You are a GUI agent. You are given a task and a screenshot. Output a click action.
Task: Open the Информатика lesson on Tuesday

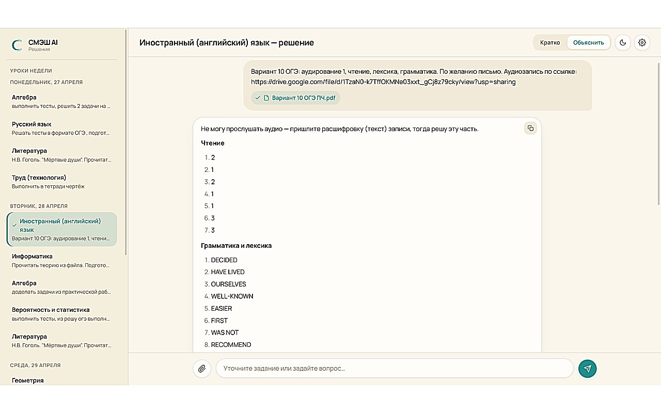click(x=62, y=260)
